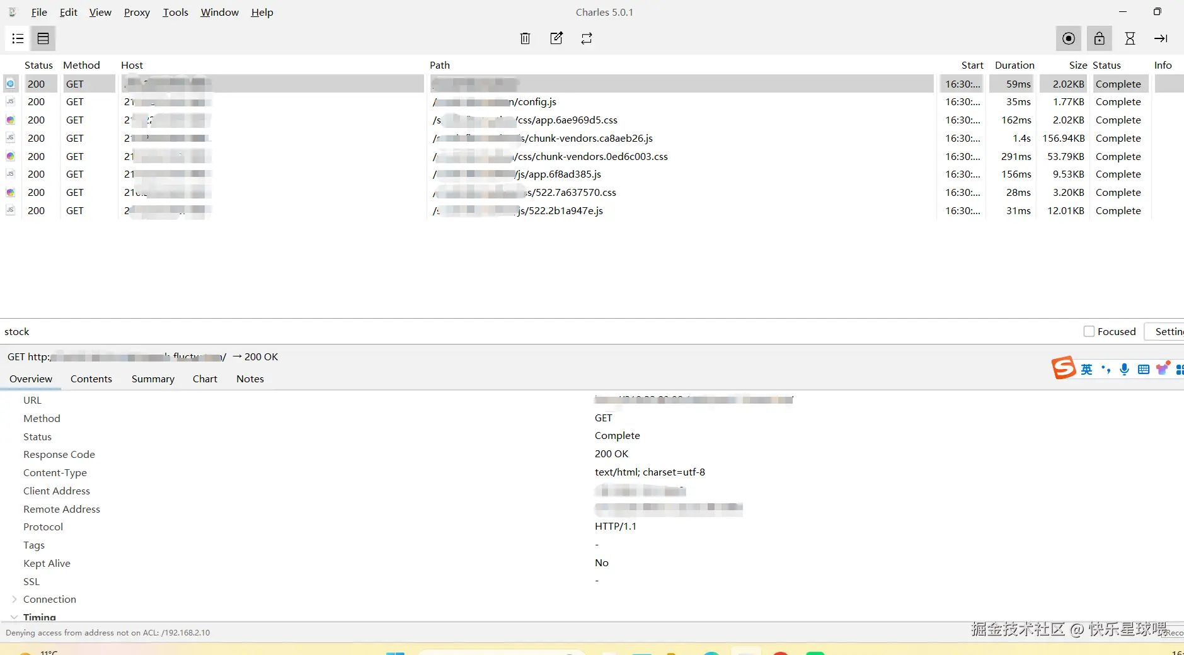Open the Edit menu
Viewport: 1184px width, 655px height.
pyautogui.click(x=68, y=12)
